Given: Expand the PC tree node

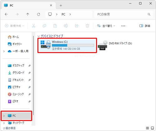Looking at the screenshot, I should (4, 116).
